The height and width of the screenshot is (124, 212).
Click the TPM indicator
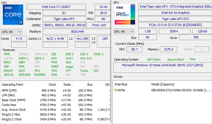click(192, 59)
